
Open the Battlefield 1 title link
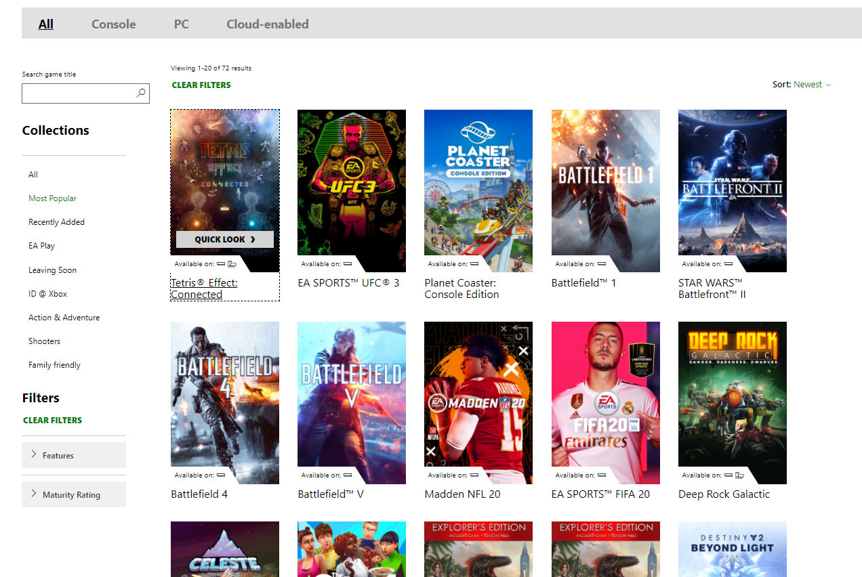584,283
